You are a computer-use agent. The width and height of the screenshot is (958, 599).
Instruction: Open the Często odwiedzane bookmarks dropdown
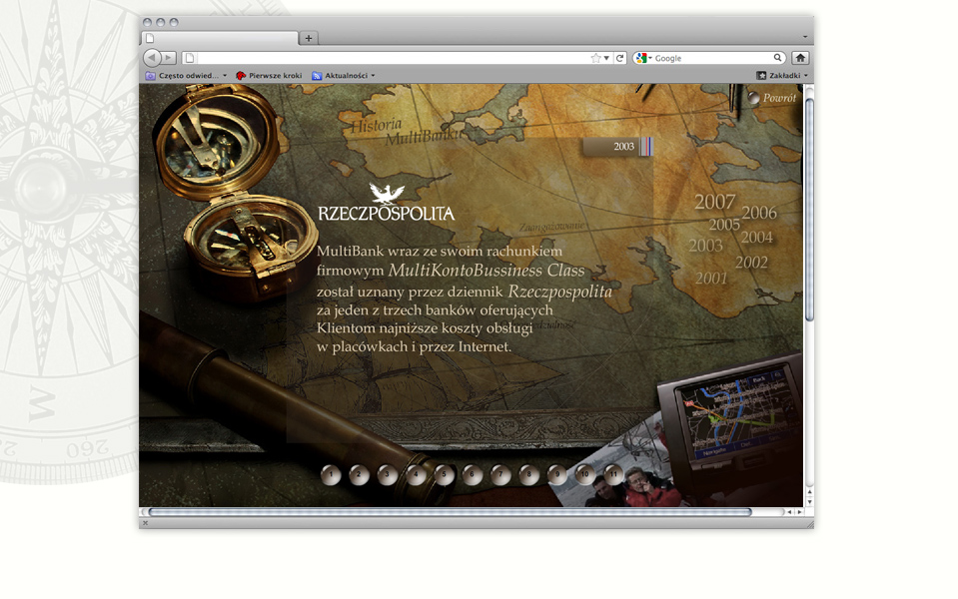tap(187, 76)
